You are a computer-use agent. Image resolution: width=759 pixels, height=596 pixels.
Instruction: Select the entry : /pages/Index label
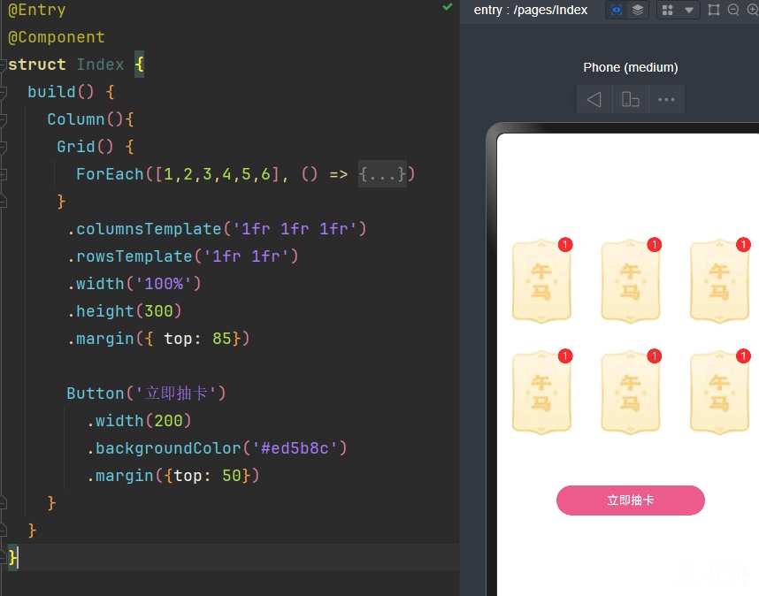click(531, 10)
